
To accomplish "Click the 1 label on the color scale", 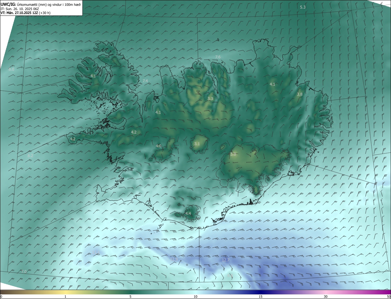I will pyautogui.click(x=65, y=297).
